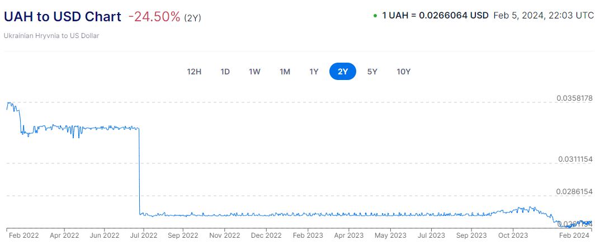Click the Feb 2022 x-axis marker
This screenshot has height=245, width=595.
tap(23, 235)
